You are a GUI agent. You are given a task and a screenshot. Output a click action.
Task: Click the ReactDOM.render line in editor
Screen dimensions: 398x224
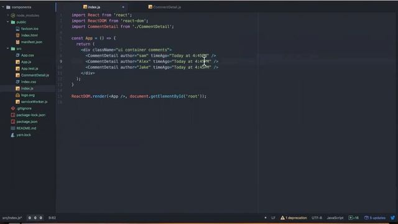click(139, 96)
